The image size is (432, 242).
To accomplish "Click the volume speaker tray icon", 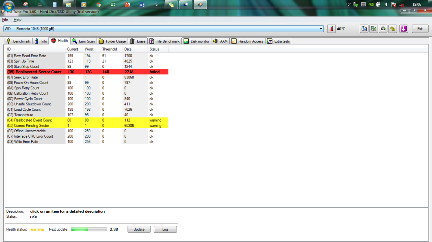I will pyautogui.click(x=386, y=5).
